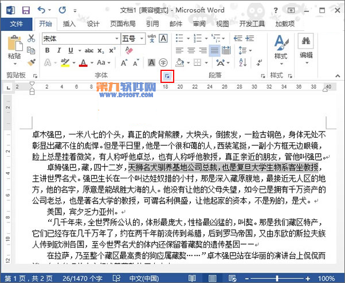Image resolution: width=345 pixels, height=283 pixels.
Task: Toggle strikethrough (abc) formatting
Action: click(89, 51)
